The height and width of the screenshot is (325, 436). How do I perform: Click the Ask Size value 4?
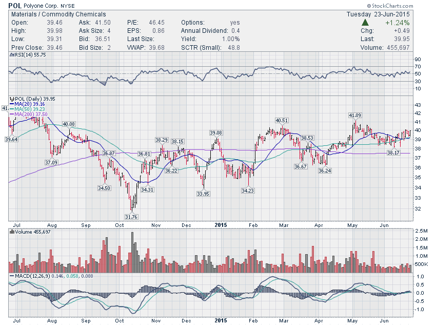pyautogui.click(x=109, y=31)
